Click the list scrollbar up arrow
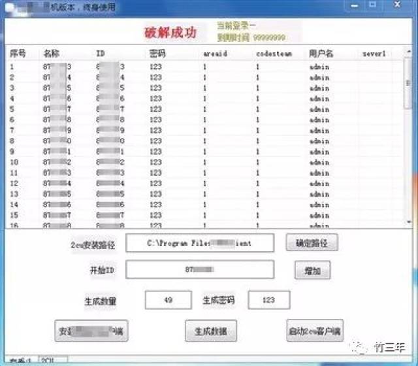The image size is (418, 366). click(408, 51)
